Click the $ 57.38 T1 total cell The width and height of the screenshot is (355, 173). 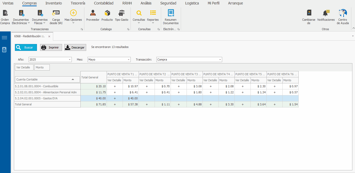click(x=130, y=104)
